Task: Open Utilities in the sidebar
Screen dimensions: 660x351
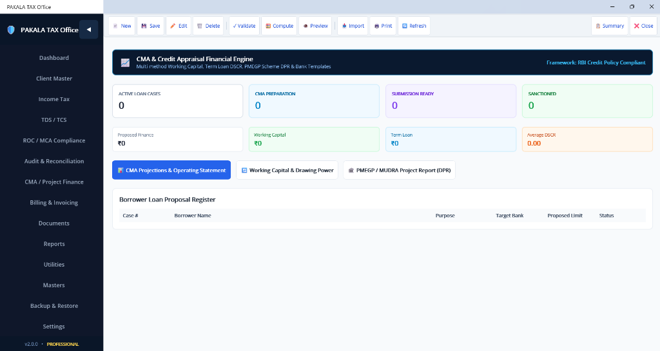Action: pyautogui.click(x=54, y=265)
